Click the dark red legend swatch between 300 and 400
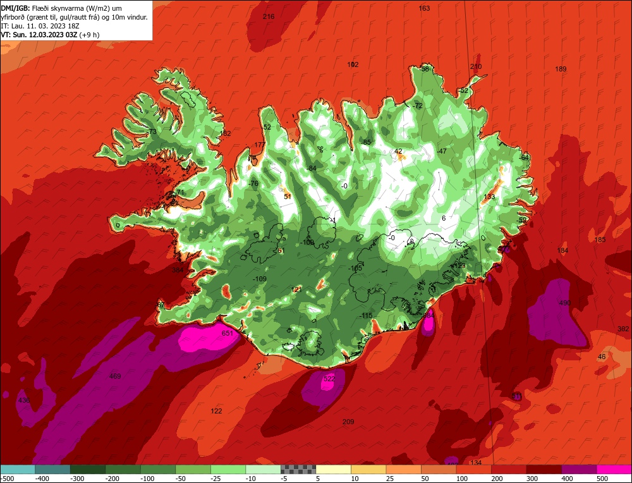Viewport: 632px width, 483px height. click(x=544, y=469)
